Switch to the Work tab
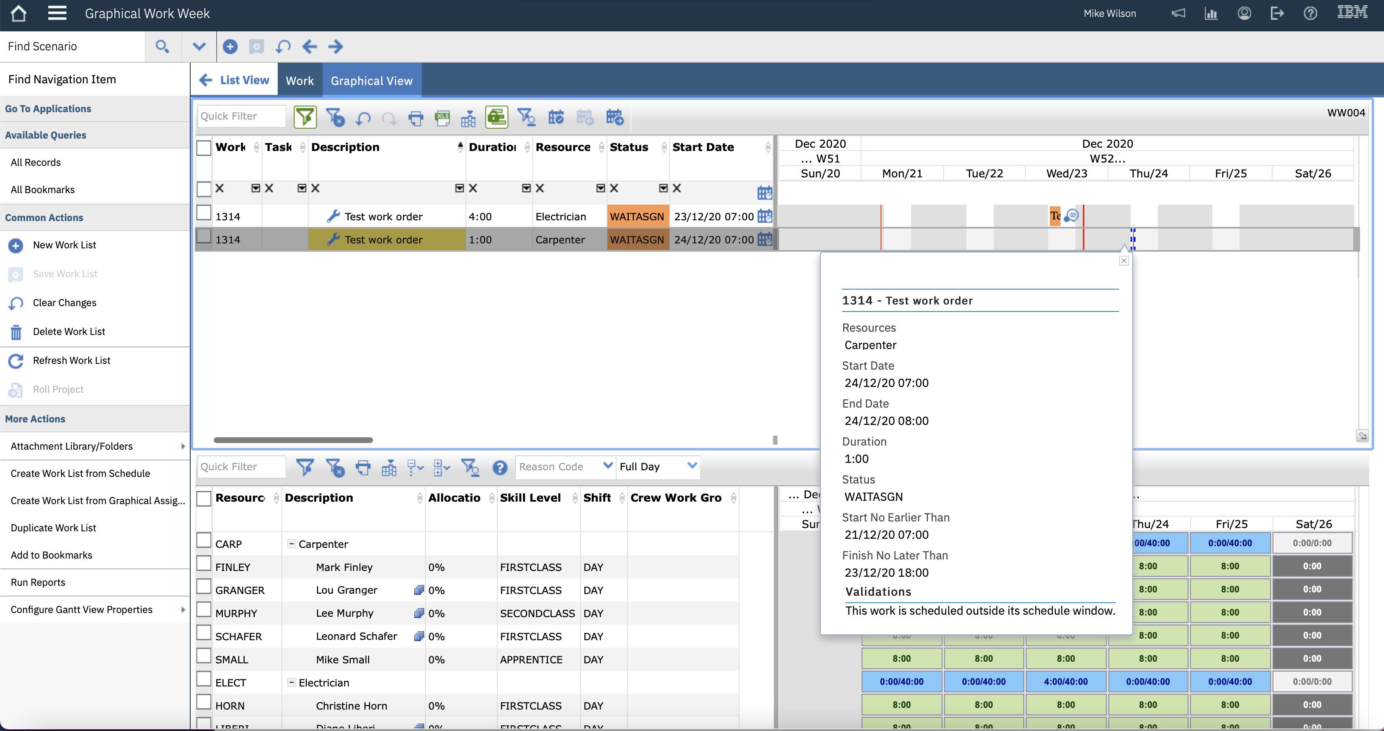1384x731 pixels. coord(300,80)
